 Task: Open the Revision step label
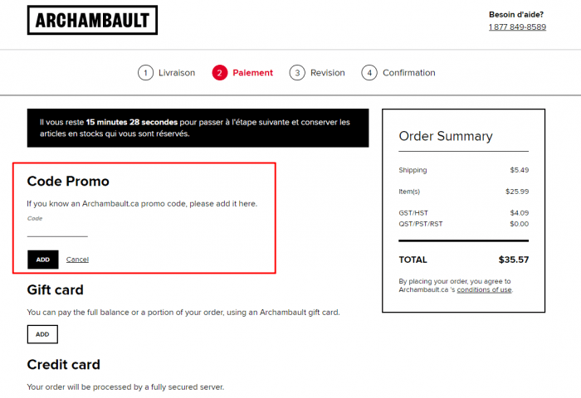pyautogui.click(x=328, y=73)
